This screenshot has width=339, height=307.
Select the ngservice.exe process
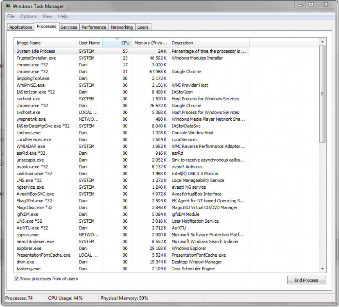click(x=131, y=187)
